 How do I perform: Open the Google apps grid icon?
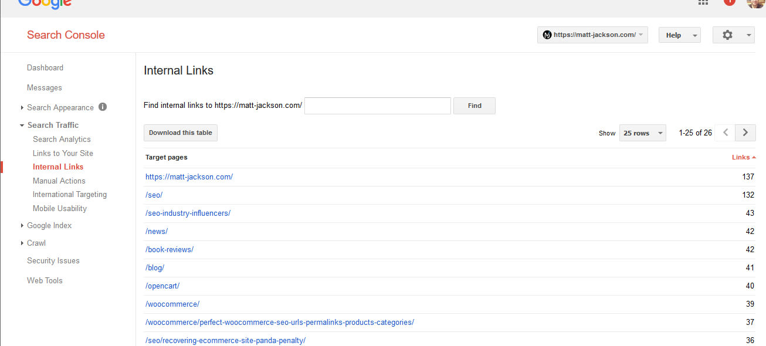click(703, 2)
